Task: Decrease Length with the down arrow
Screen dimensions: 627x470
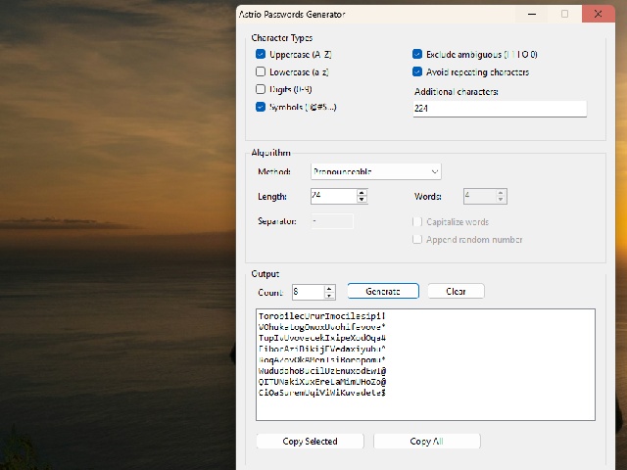Action: 362,200
